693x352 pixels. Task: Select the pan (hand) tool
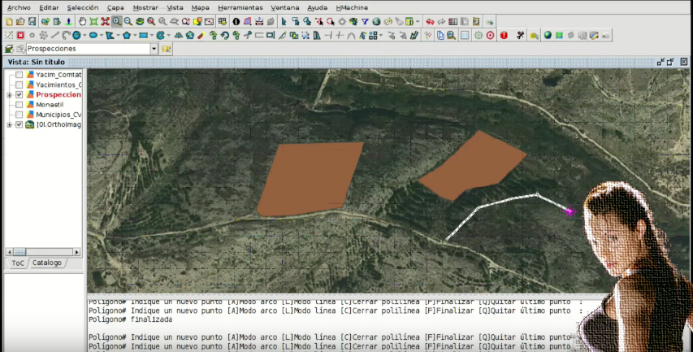[82, 21]
